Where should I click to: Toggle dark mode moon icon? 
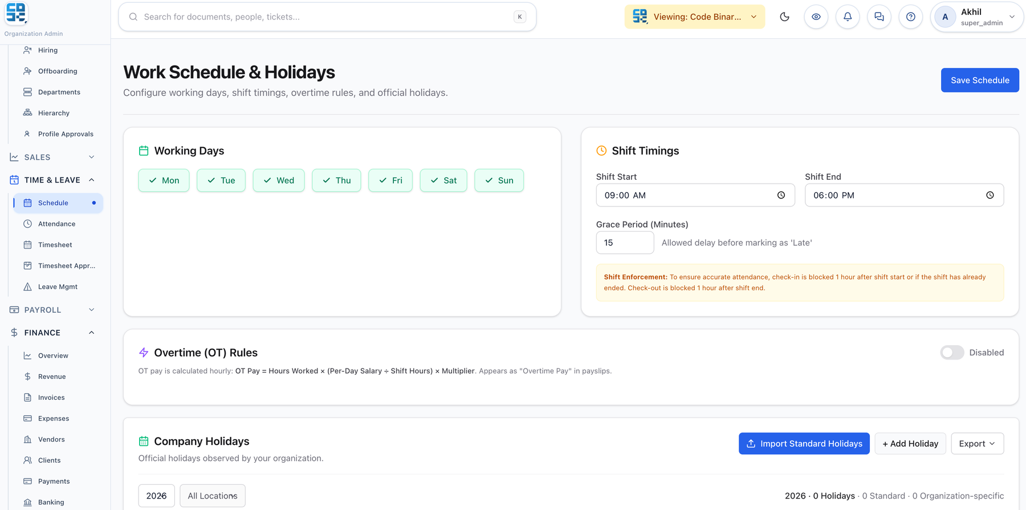[784, 17]
